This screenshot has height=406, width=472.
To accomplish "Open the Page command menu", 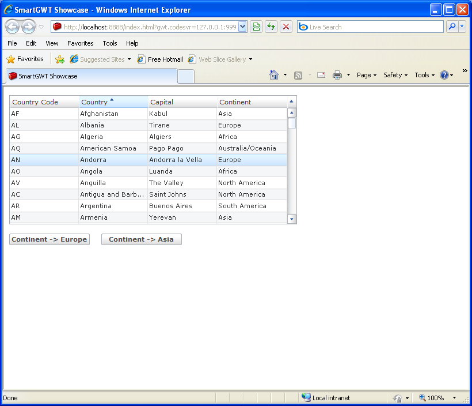I will pos(366,75).
